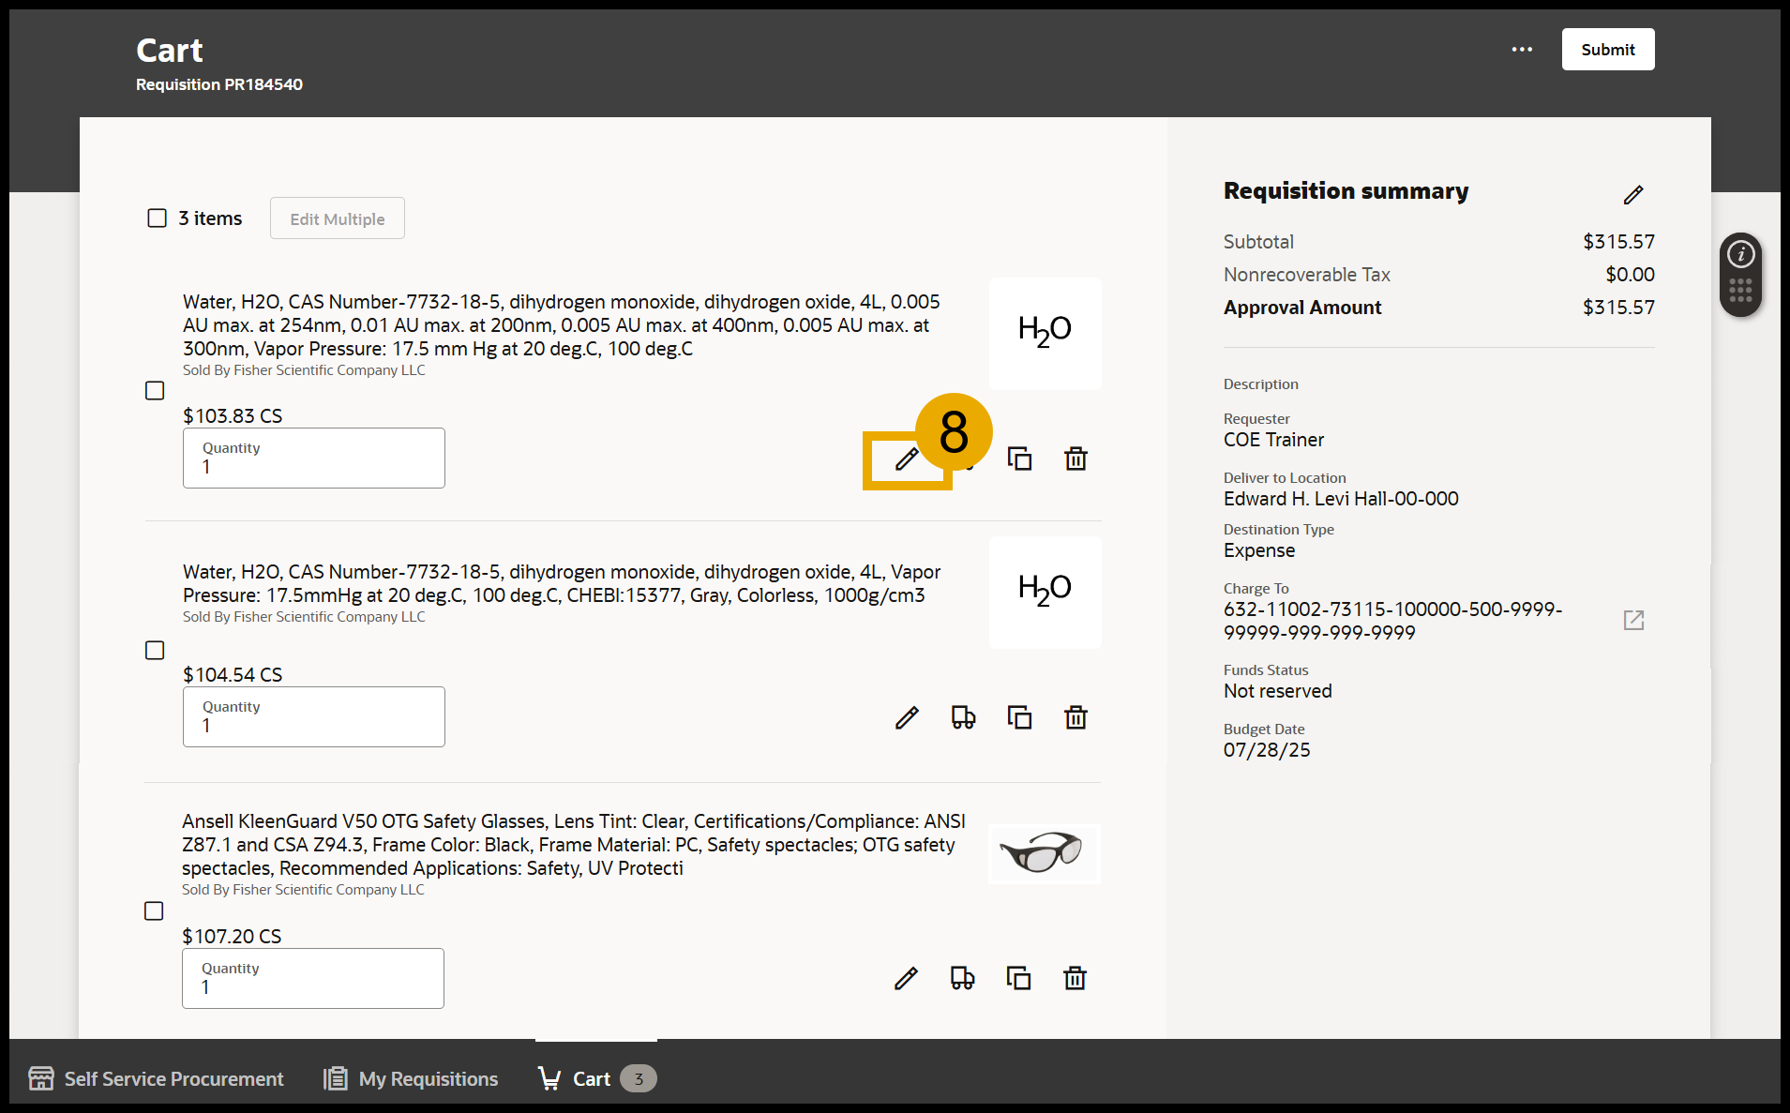Click the Edit Multiple button
Image resolution: width=1790 pixels, height=1113 pixels.
[337, 218]
